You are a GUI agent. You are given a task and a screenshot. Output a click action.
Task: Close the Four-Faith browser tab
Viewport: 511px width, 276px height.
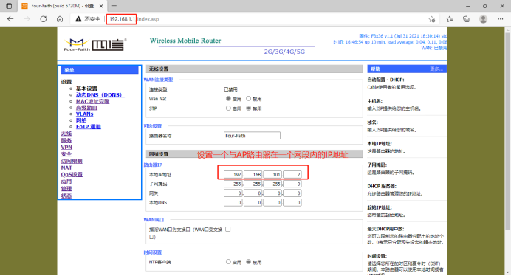point(101,6)
